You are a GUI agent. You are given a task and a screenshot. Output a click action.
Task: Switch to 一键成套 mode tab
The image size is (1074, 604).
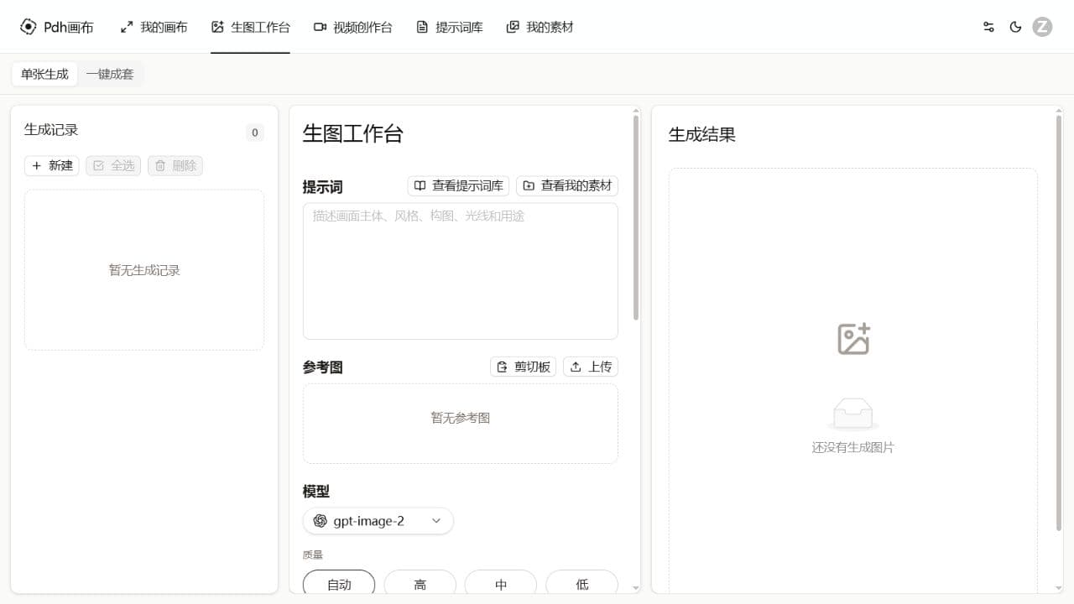(110, 74)
